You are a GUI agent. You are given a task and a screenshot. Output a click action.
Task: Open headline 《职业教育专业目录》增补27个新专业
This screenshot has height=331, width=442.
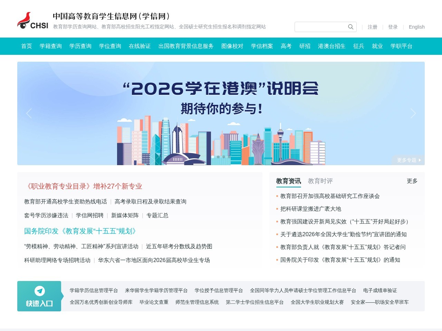(x=83, y=187)
